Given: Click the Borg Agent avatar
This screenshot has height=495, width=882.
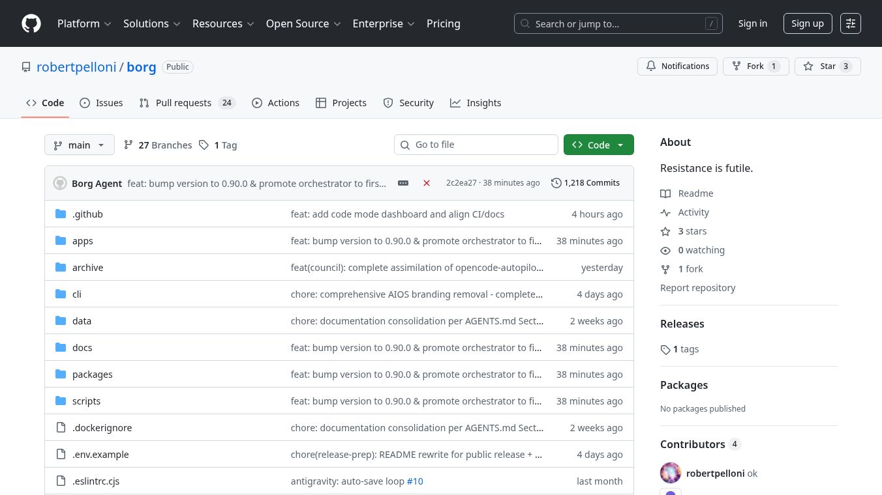Looking at the screenshot, I should click(60, 183).
